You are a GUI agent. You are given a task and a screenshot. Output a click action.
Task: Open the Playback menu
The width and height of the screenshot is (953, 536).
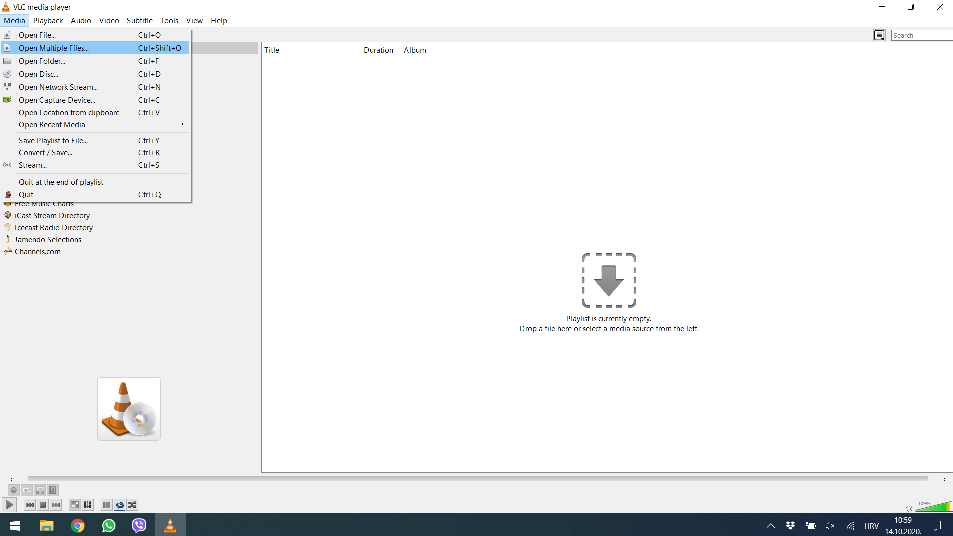[48, 20]
